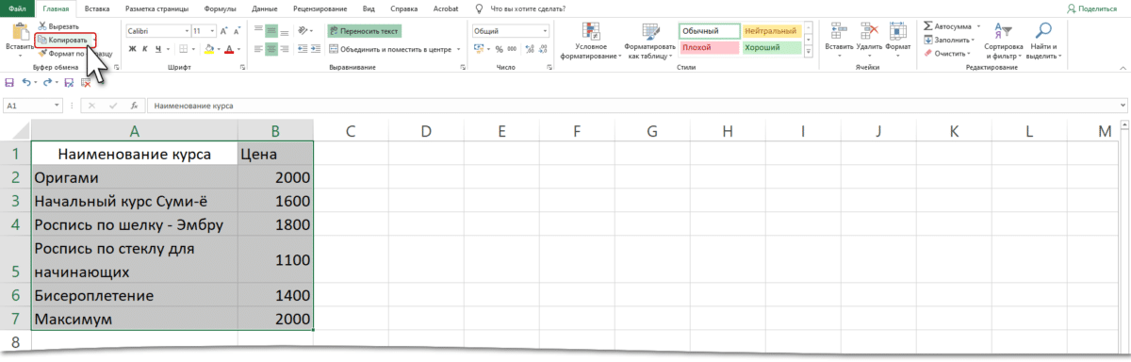Click the Найти и выделить magnifier
1131x362 pixels.
click(1044, 30)
